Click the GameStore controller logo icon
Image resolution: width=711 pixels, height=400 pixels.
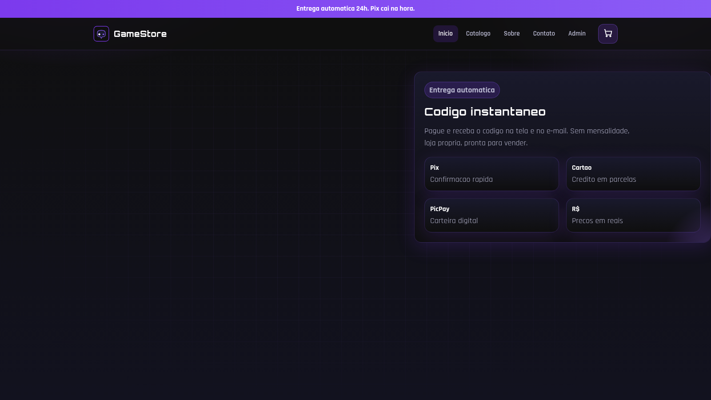[x=101, y=34]
